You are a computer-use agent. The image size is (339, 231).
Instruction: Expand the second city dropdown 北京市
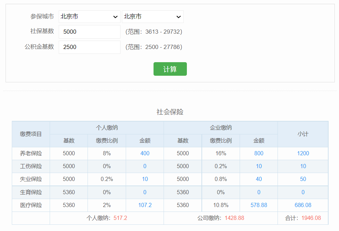point(152,17)
